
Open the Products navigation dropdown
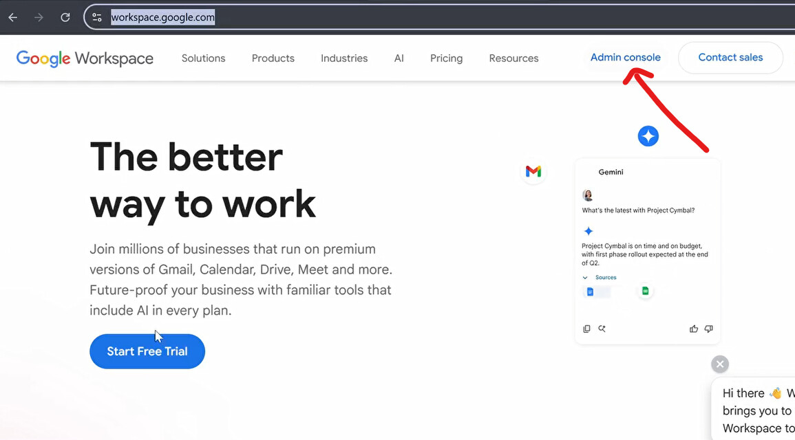[x=273, y=58]
